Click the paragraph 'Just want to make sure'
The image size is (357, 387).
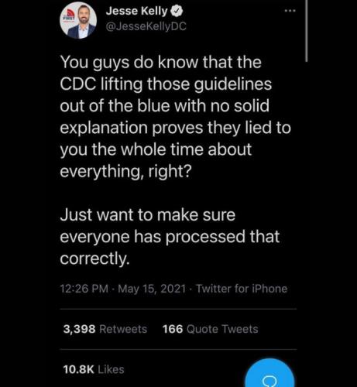point(170,237)
